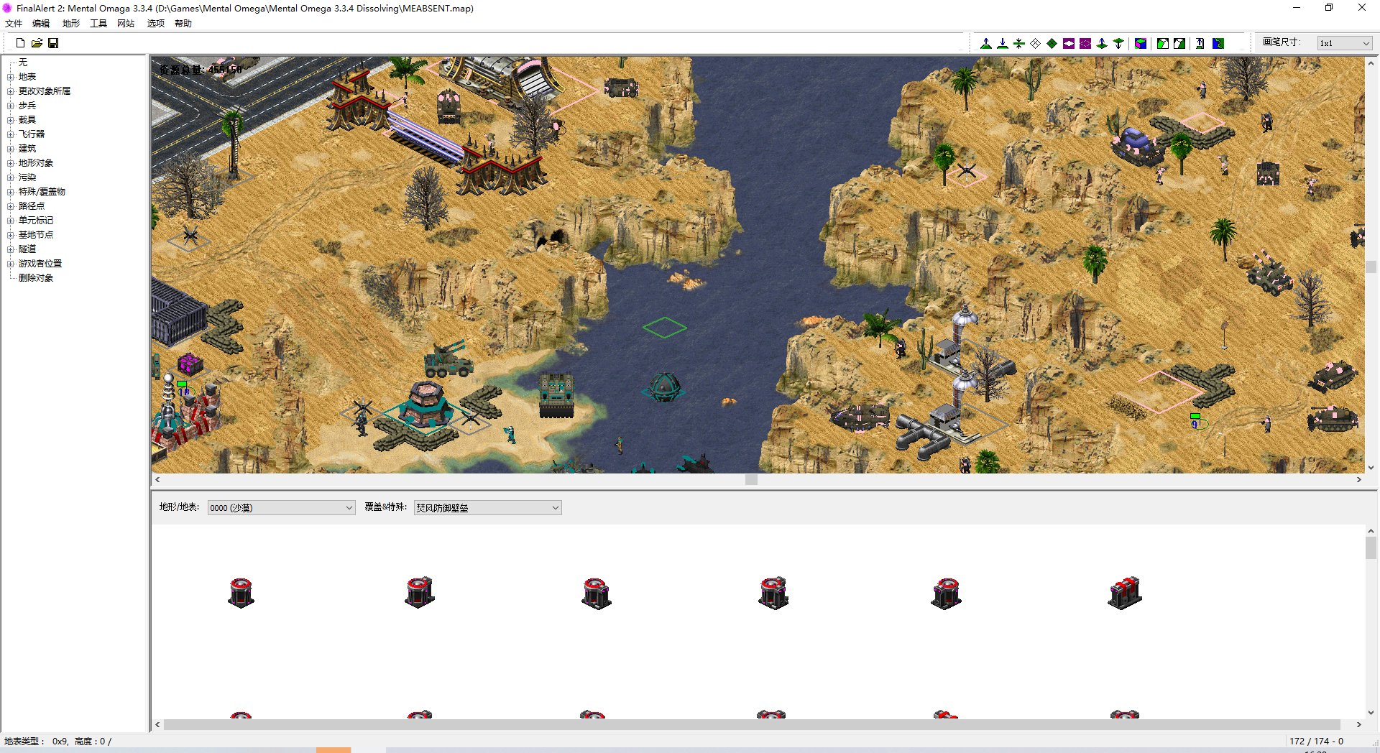The height and width of the screenshot is (753, 1380).
Task: Expand the 特殊/覆盖物 tree node
Action: 11,192
